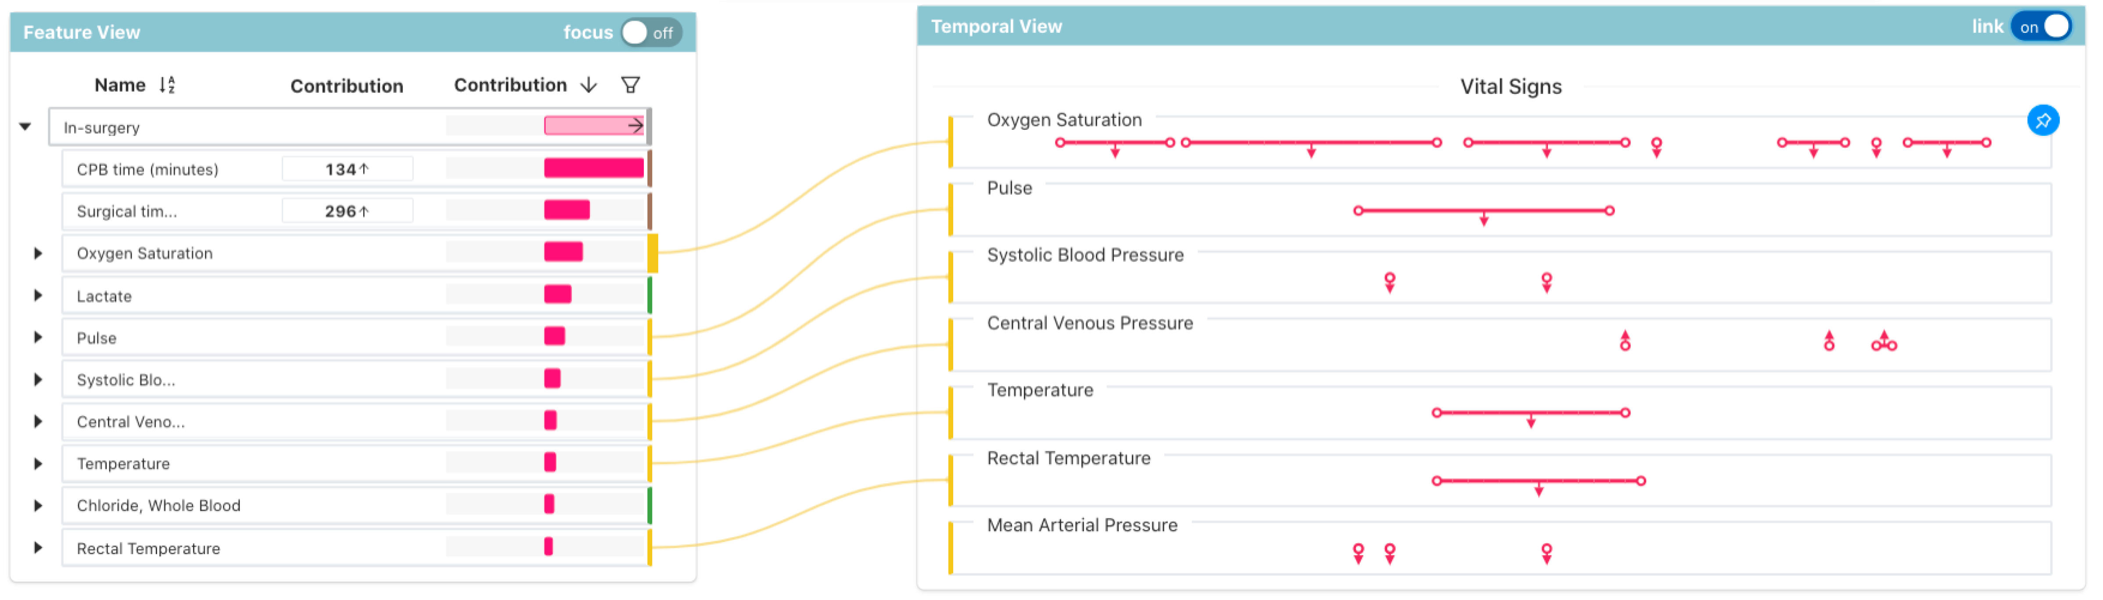Screen dimensions: 2103x600
Task: Sort names alphabetically with A-Z icon
Action: [x=167, y=85]
